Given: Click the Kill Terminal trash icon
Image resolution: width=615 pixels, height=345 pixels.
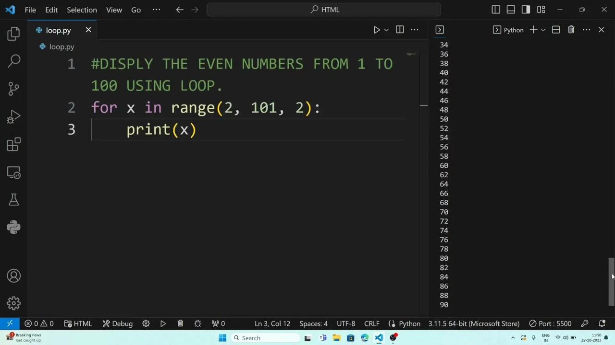Looking at the screenshot, I should click(x=571, y=30).
